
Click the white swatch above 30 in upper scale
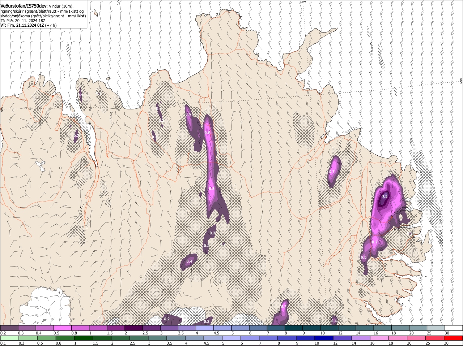(454, 328)
